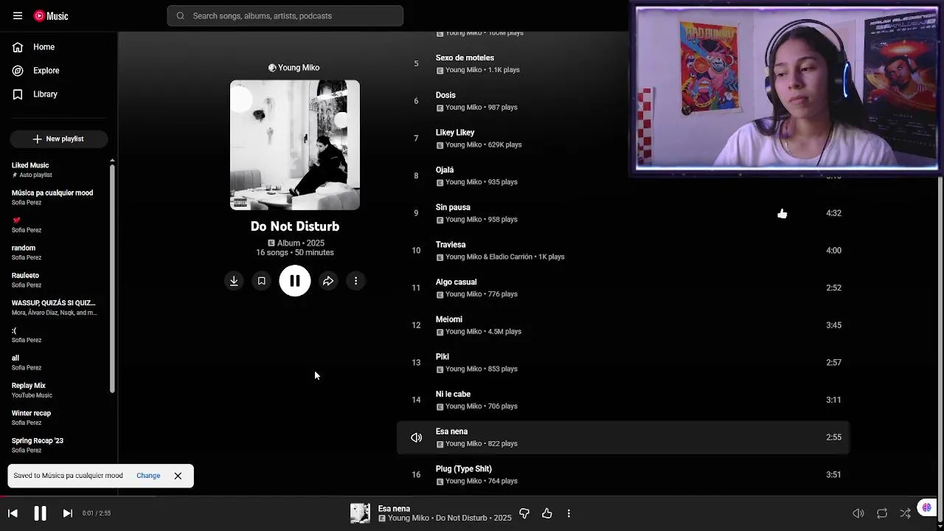Click the YouTube Music logo
The width and height of the screenshot is (944, 531).
(x=51, y=15)
